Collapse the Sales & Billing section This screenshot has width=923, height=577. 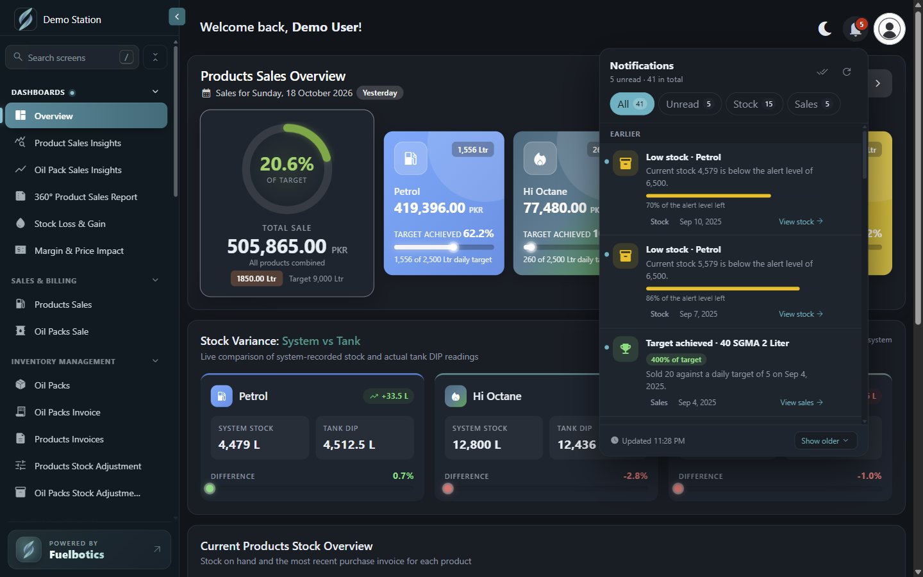pos(155,280)
